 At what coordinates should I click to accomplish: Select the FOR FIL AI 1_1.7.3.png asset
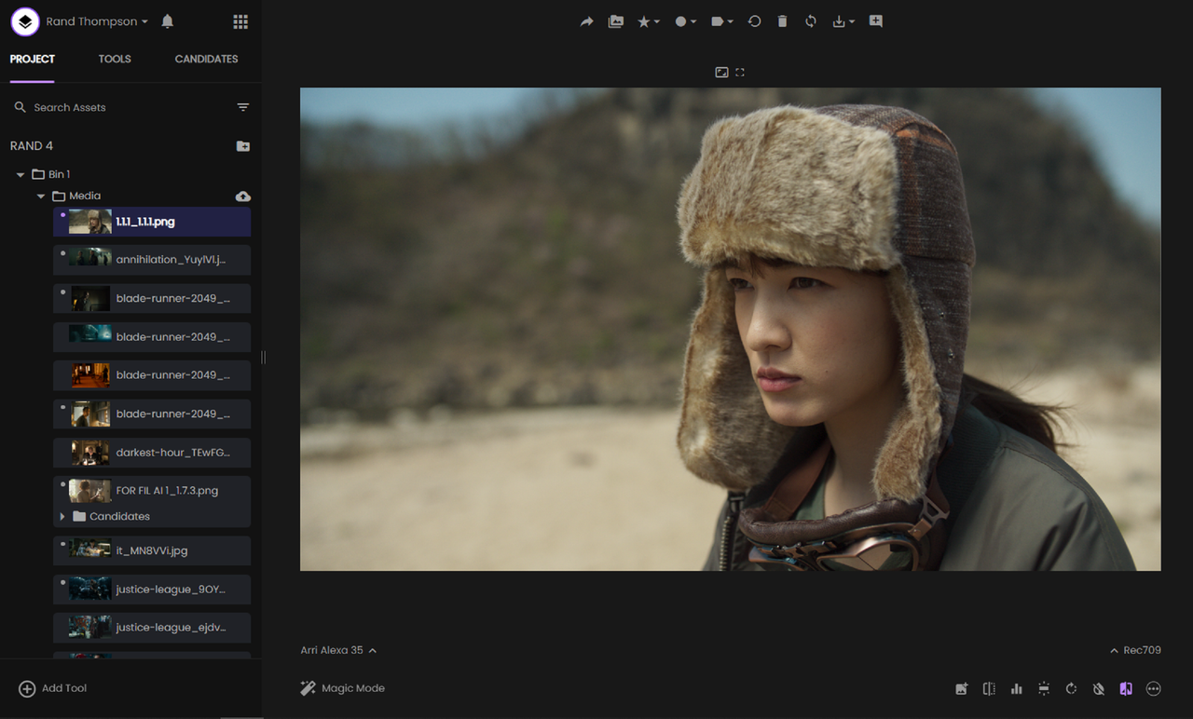tap(152, 491)
